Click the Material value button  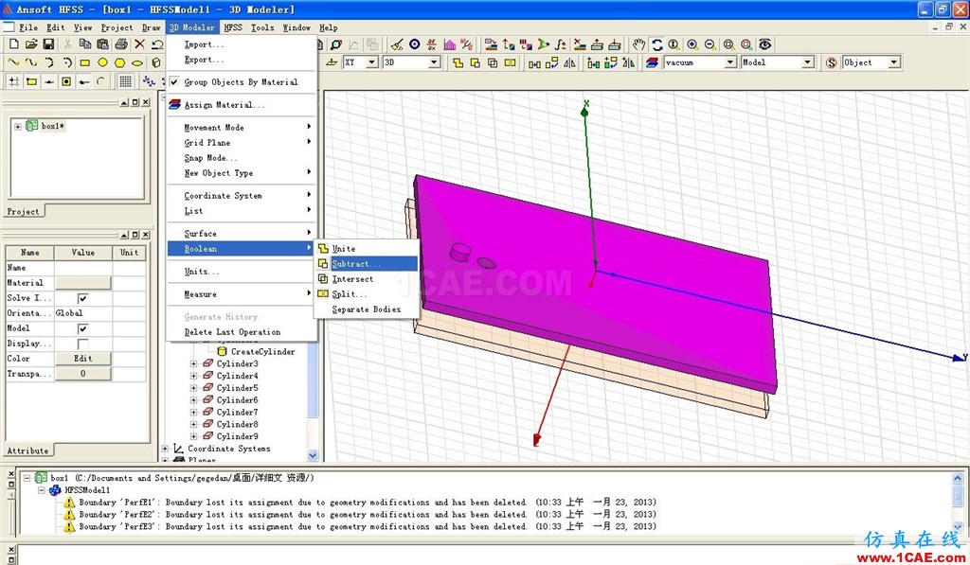[83, 283]
